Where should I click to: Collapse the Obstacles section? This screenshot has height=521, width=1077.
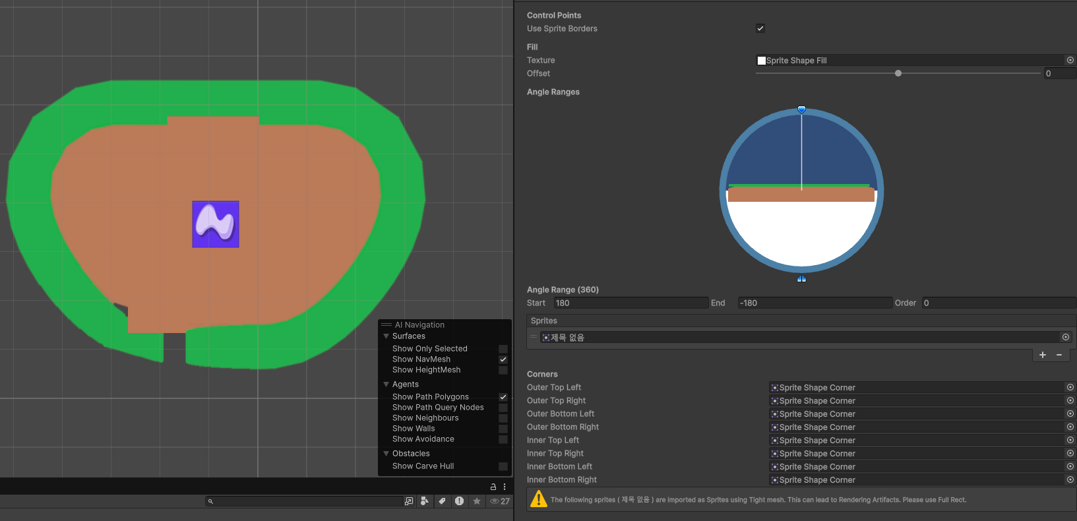pos(386,454)
